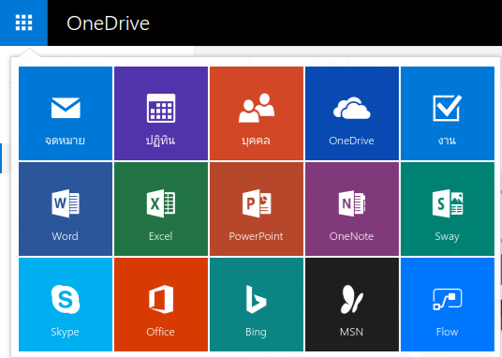Image resolution: width=502 pixels, height=358 pixels.
Task: Launch OneNote from the app grid
Action: click(x=352, y=209)
